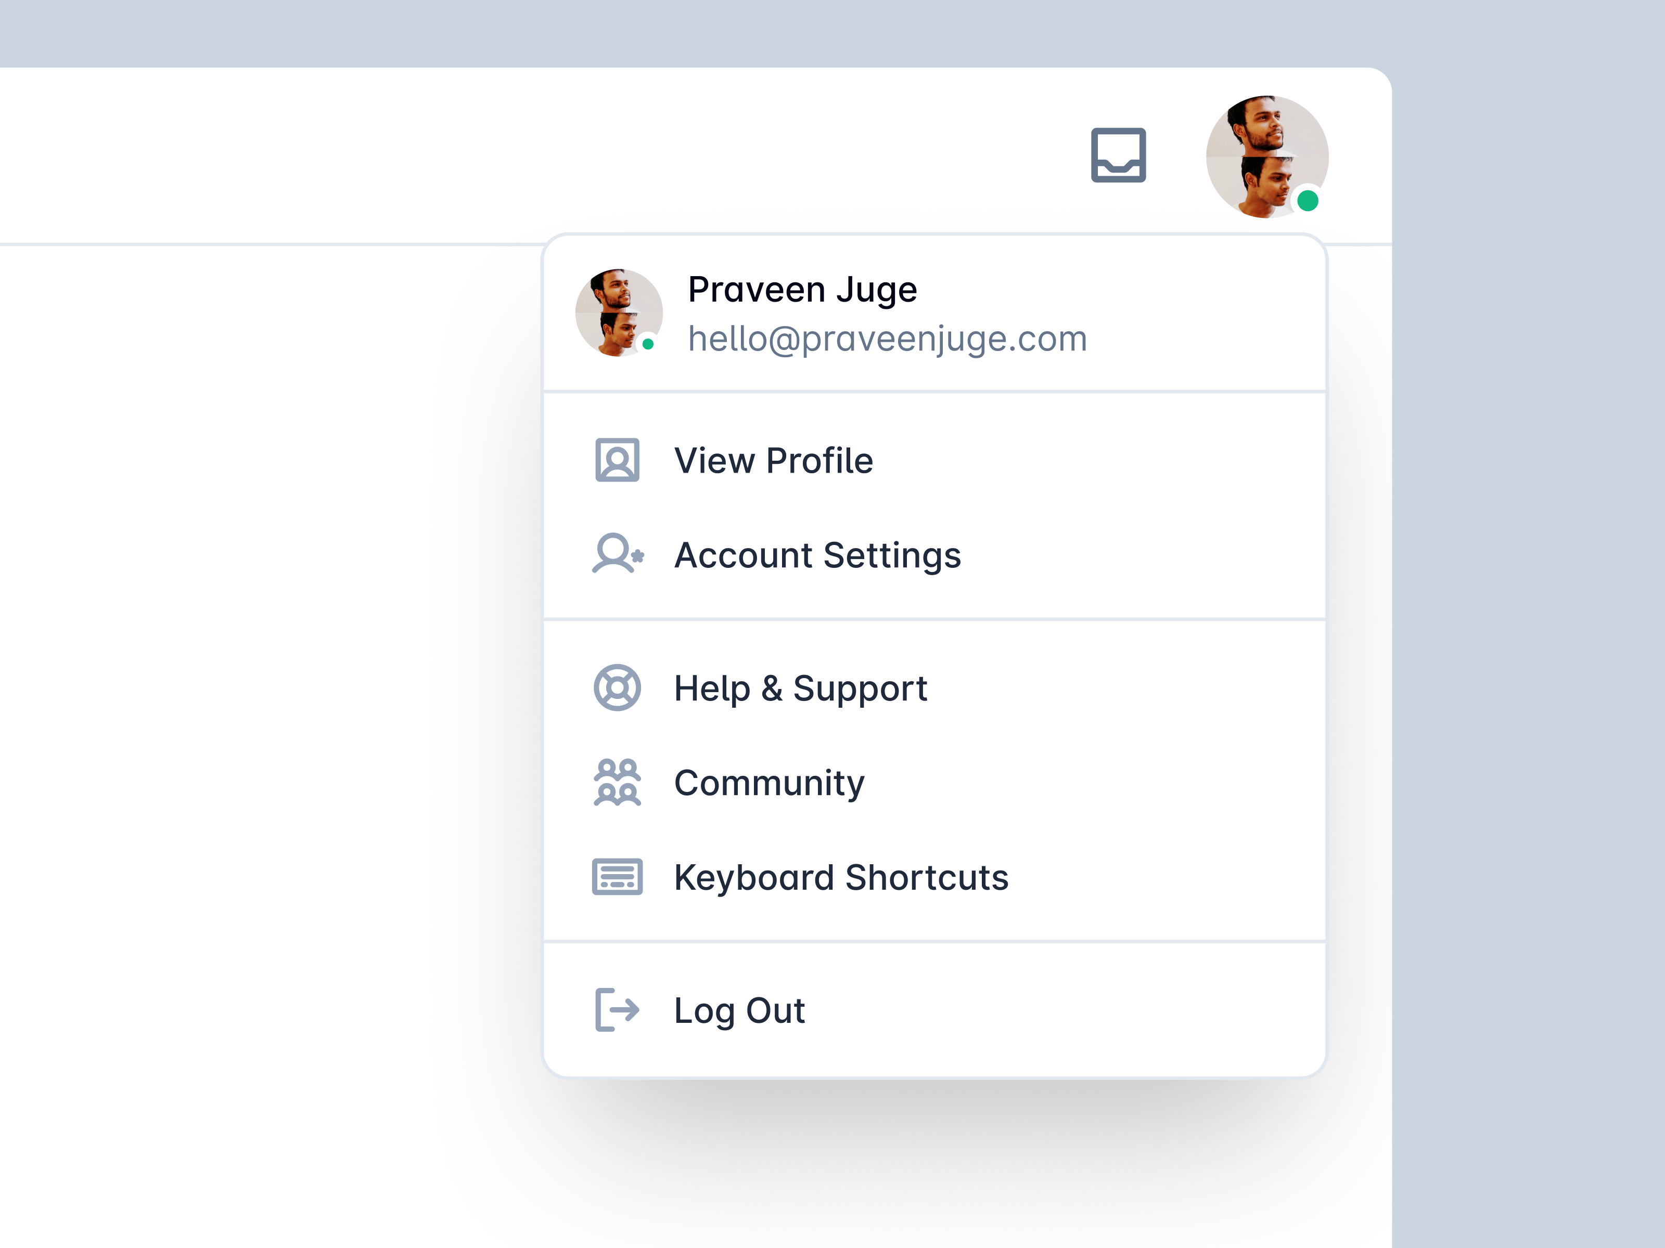Open the inbox tray icon
The image size is (1665, 1248).
pos(1119,155)
